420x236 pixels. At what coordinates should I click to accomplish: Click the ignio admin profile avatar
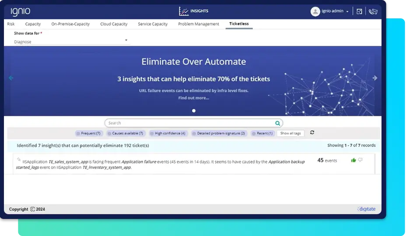(315, 12)
